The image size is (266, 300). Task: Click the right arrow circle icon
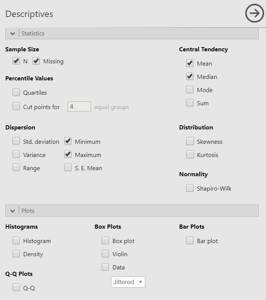[x=255, y=13]
